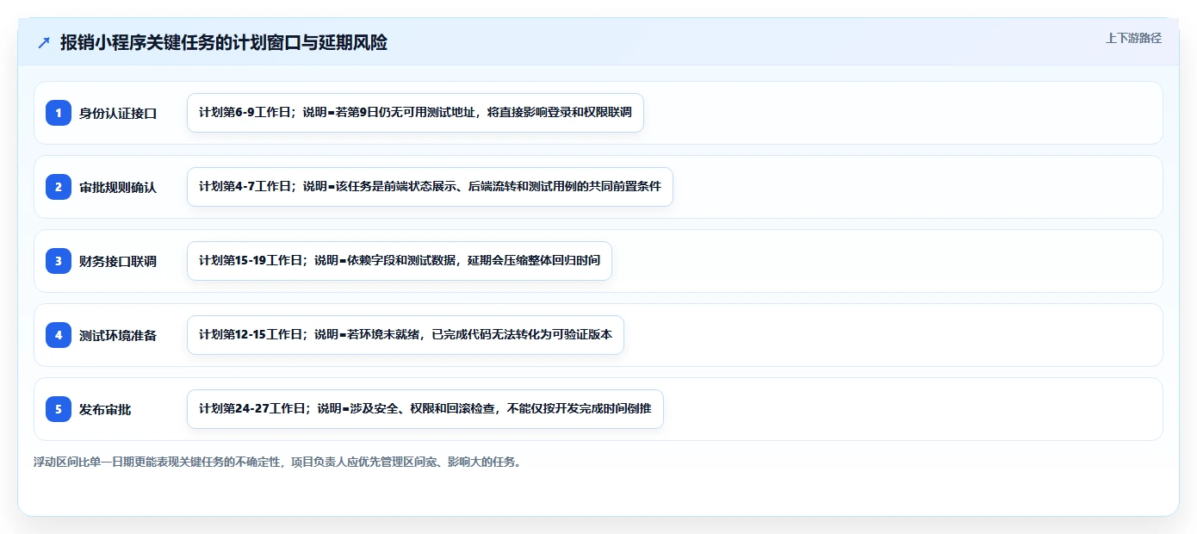
Task: Click the 测试环境准备 task name
Action: click(118, 335)
